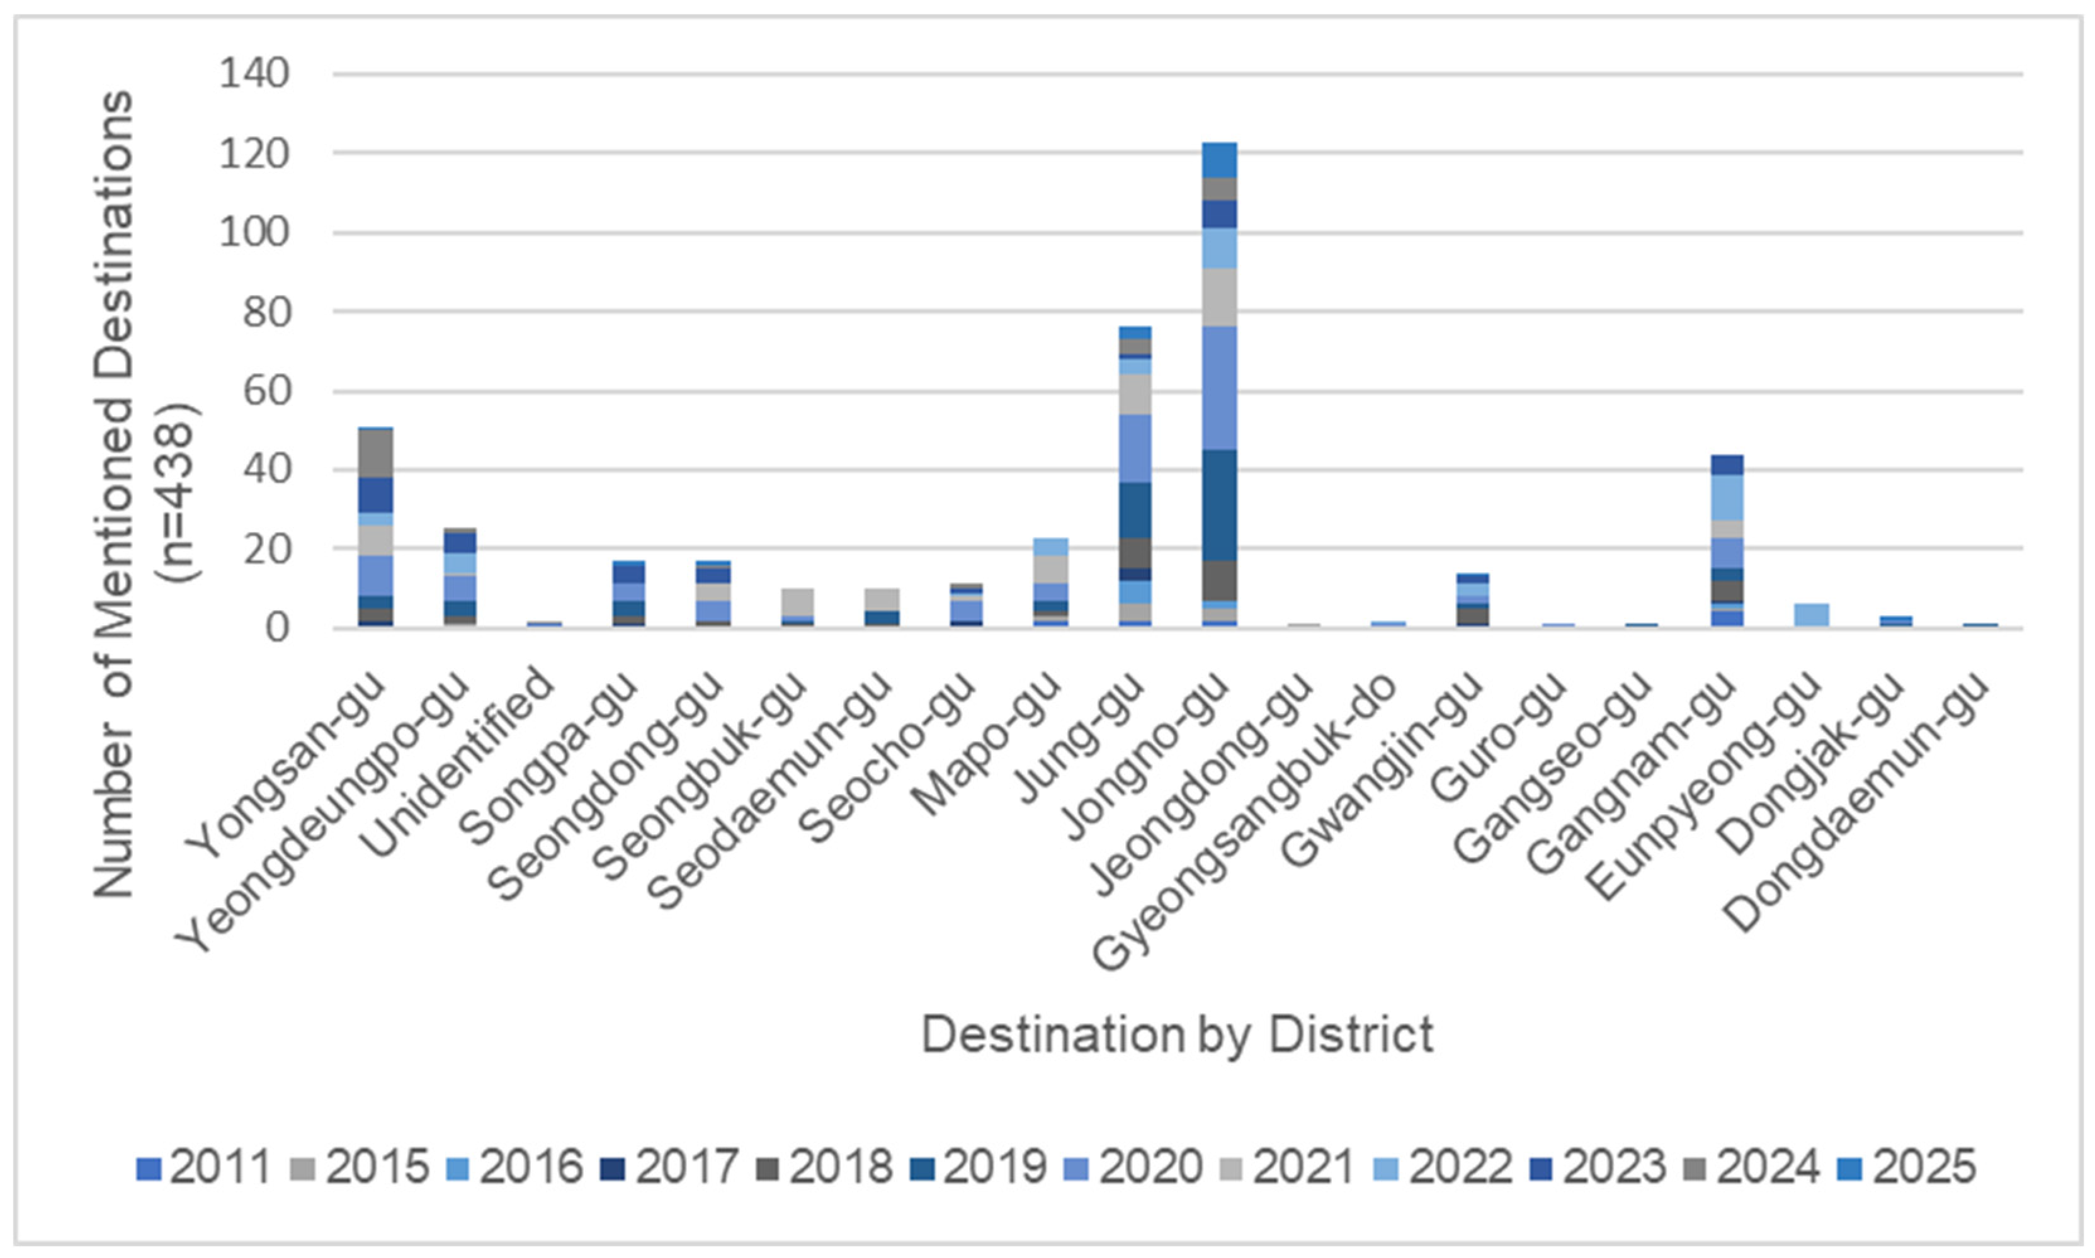Click the 2011 legend color swatch
This screenshot has width=2095, height=1258.
(x=147, y=1169)
